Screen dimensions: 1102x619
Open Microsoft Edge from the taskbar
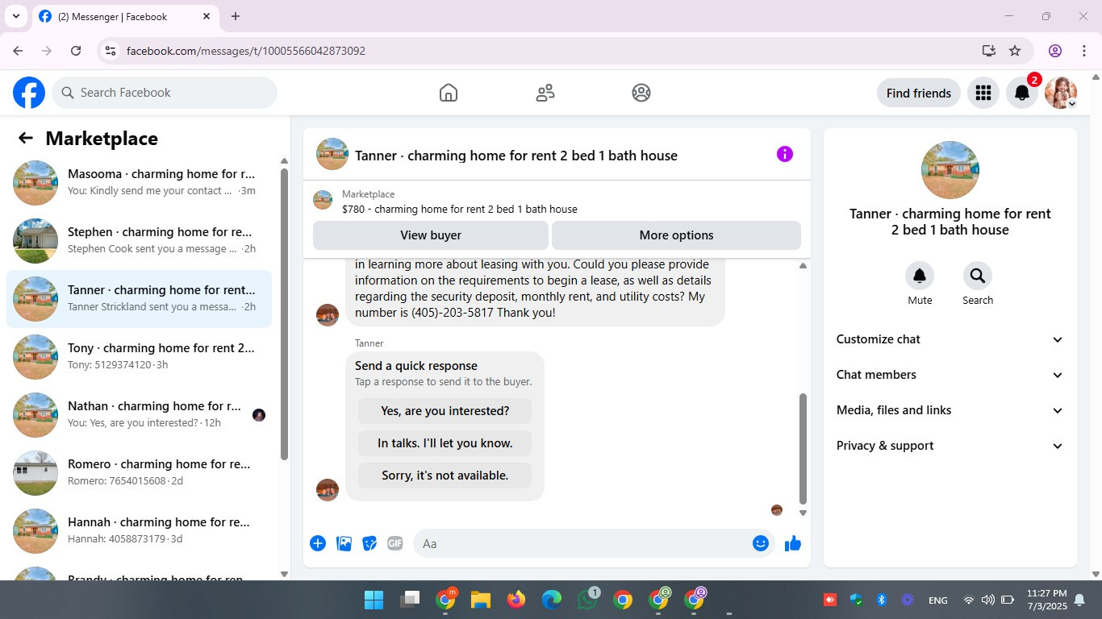[552, 600]
